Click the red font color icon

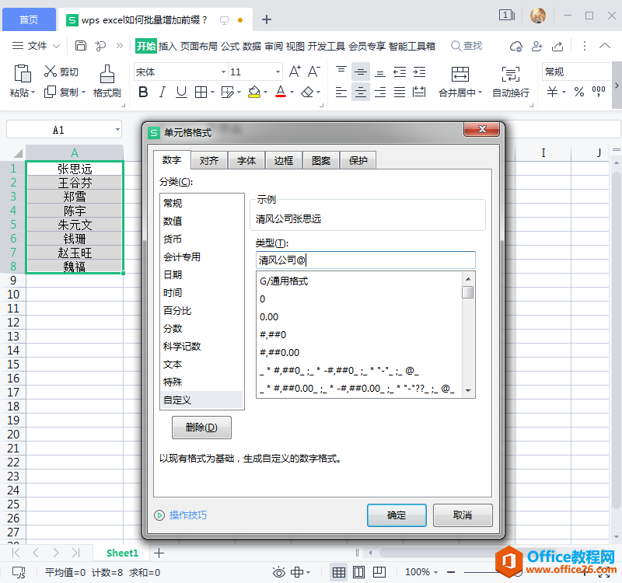[x=281, y=92]
